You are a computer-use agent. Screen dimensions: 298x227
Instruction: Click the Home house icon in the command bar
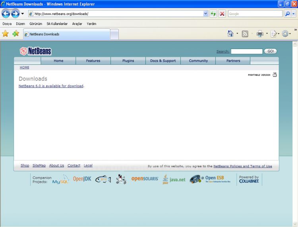pos(230,34)
